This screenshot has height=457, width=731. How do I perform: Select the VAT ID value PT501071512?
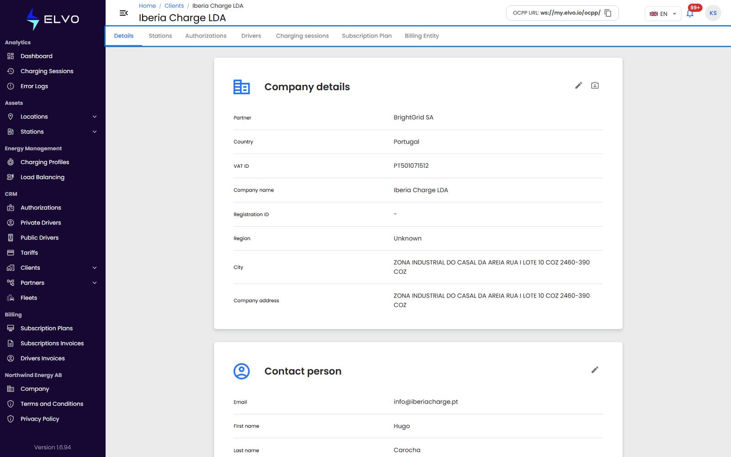click(411, 166)
